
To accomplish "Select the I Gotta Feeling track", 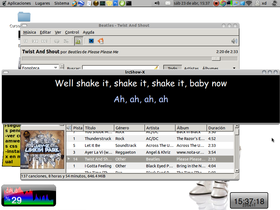I will tap(150, 166).
